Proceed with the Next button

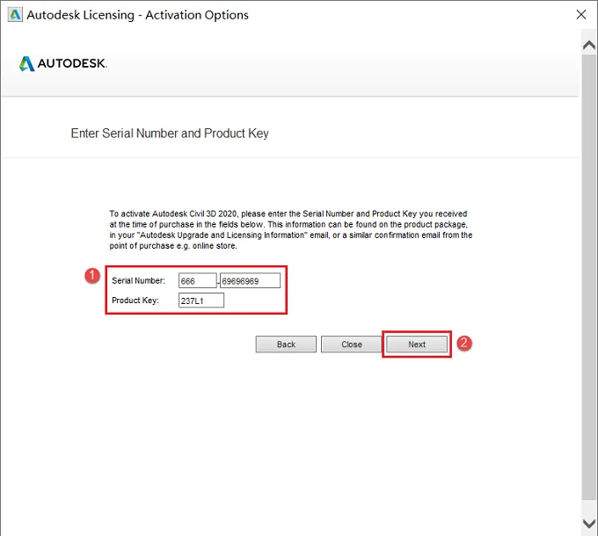(417, 344)
